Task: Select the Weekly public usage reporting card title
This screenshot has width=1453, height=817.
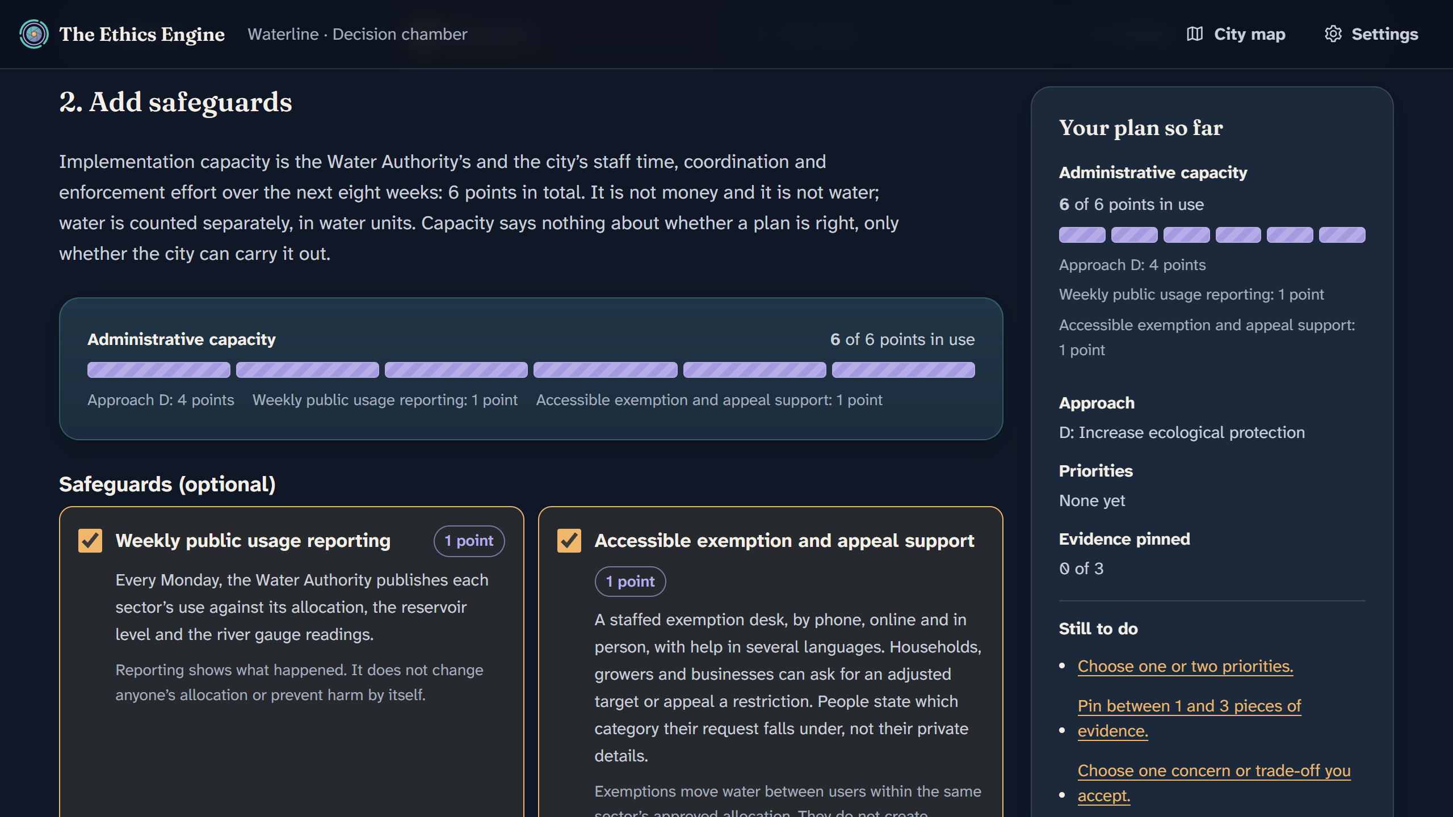Action: [253, 541]
